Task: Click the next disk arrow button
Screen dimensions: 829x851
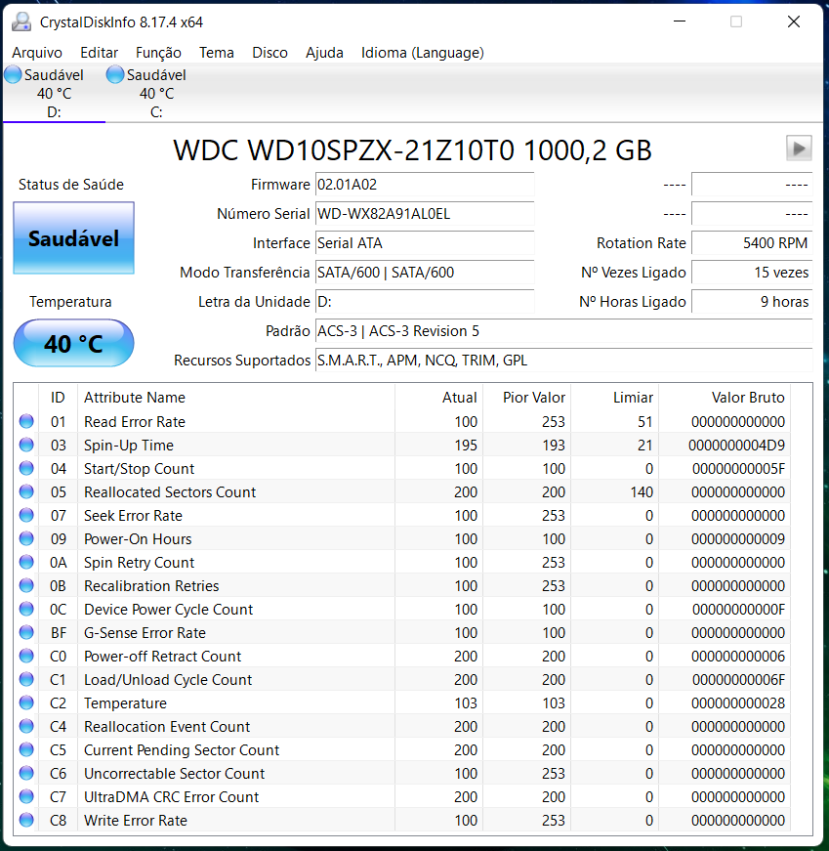Action: (799, 149)
